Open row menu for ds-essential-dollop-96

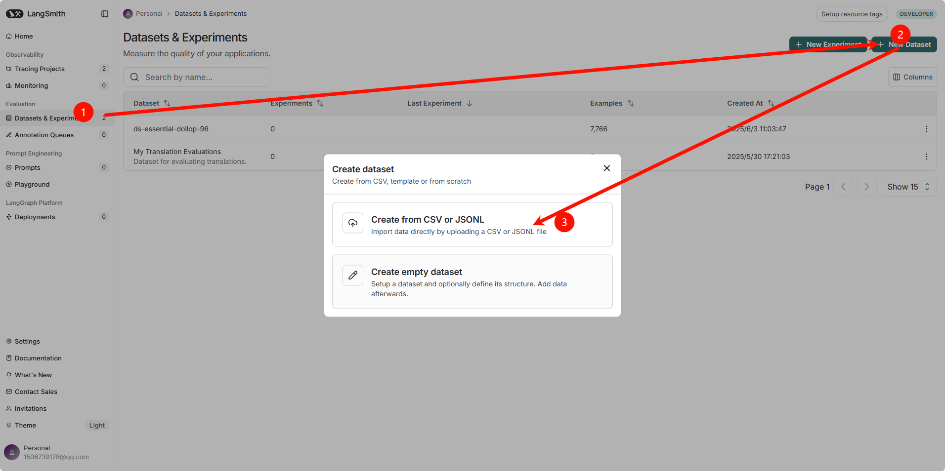coord(926,129)
